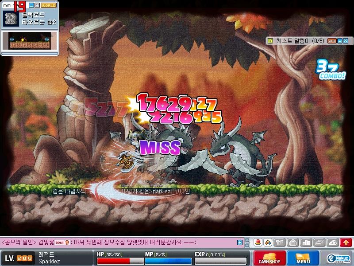Click the chat message line from 검빛꽃
This screenshot has height=266, width=354.
(x=99, y=243)
